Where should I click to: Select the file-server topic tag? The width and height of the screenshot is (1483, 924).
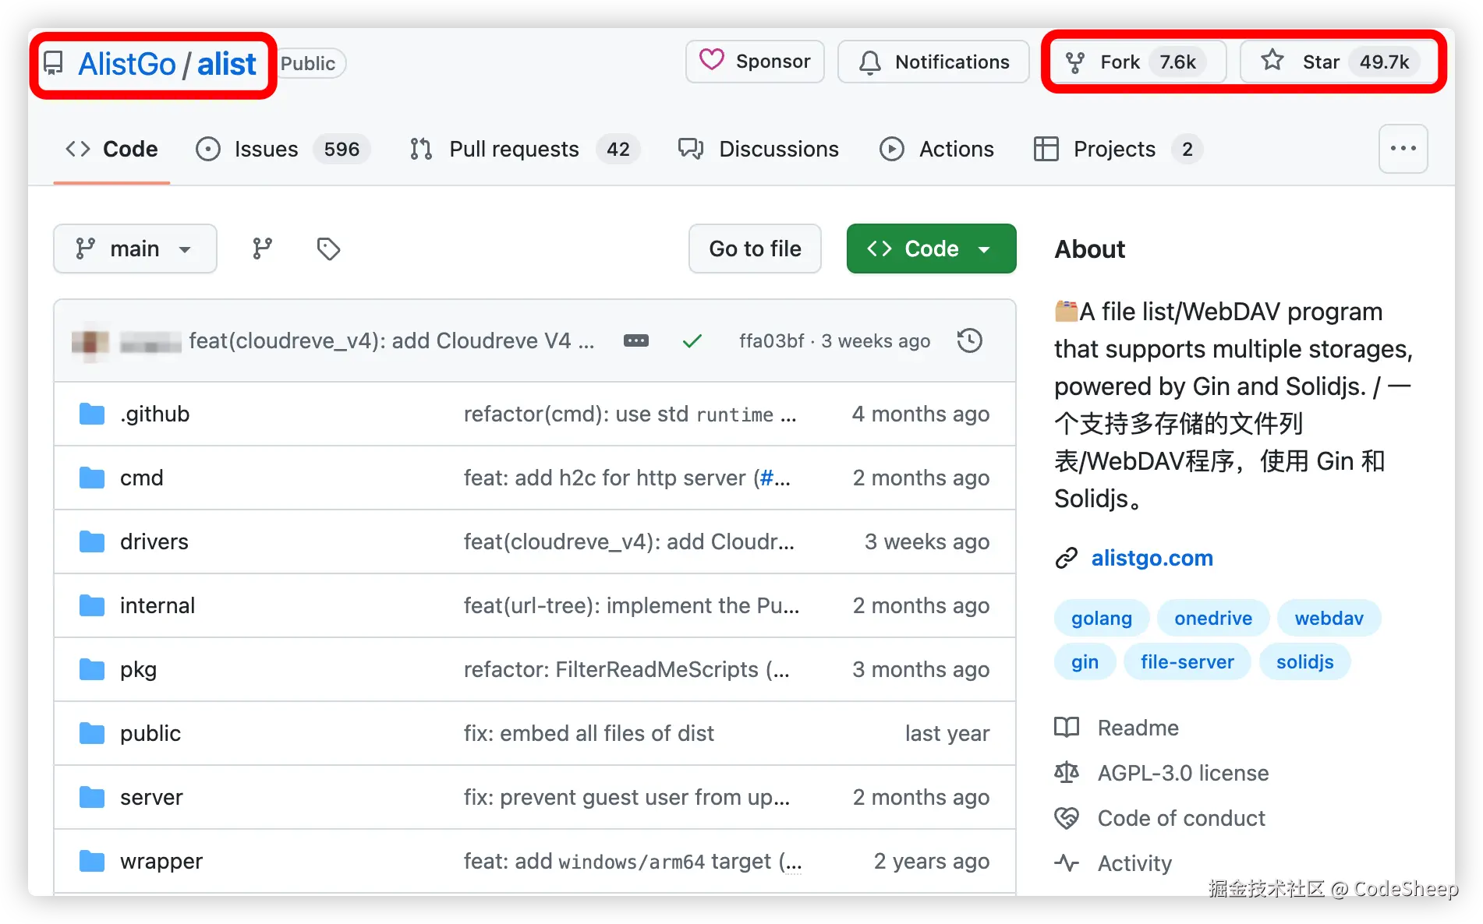1187,661
